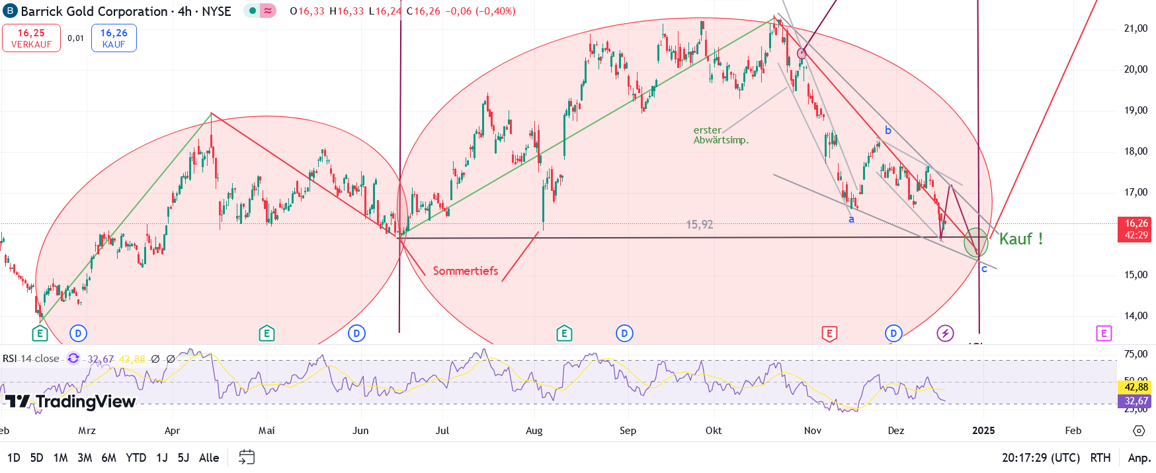Click blue D dividend marker above Jun
Viewport: 1156px width, 473px height.
point(356,334)
